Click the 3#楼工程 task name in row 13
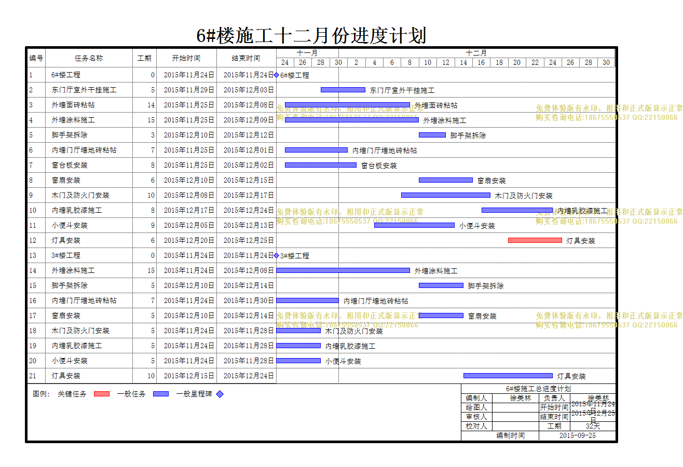 coord(66,255)
